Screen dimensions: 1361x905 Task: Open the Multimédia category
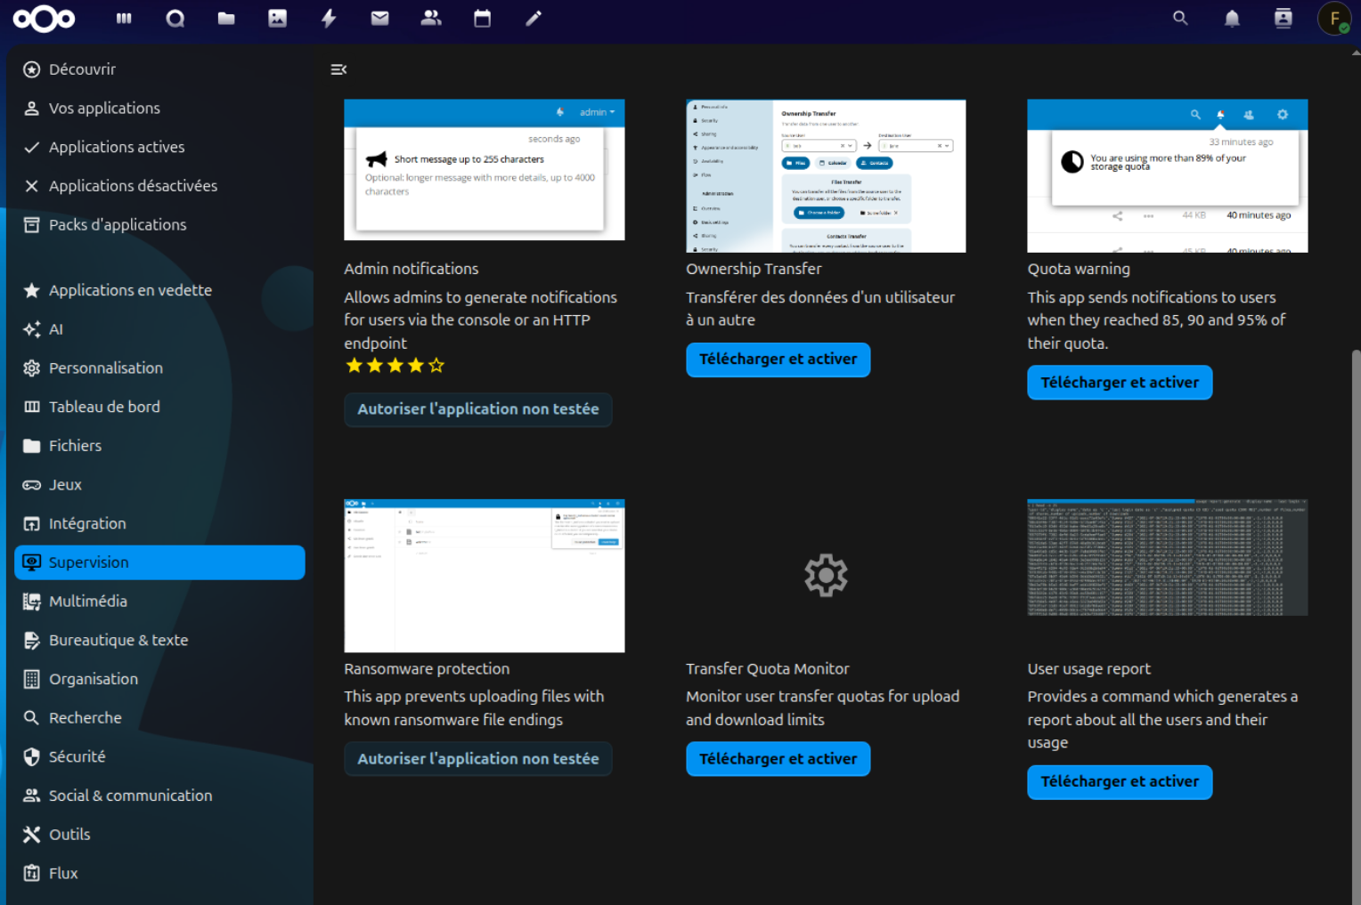(87, 602)
